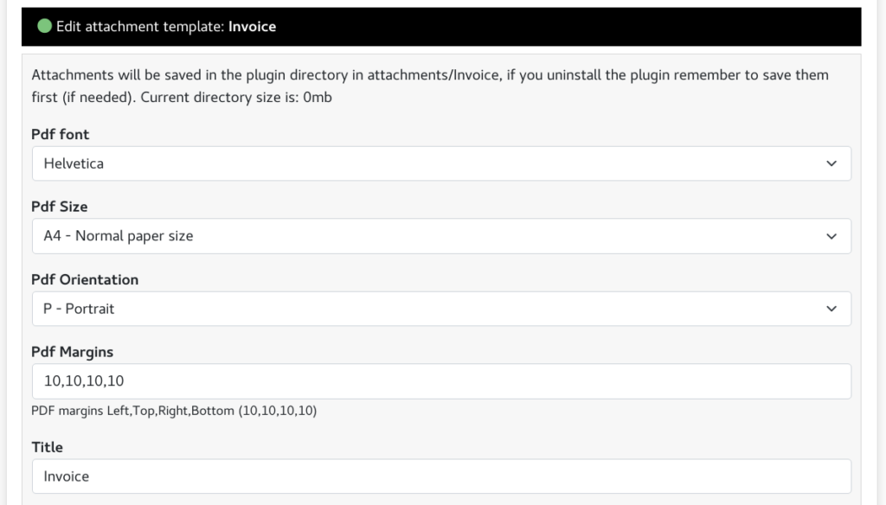Image resolution: width=886 pixels, height=505 pixels.
Task: Click the chevron arrow on Portrait field
Action: pyautogui.click(x=831, y=309)
